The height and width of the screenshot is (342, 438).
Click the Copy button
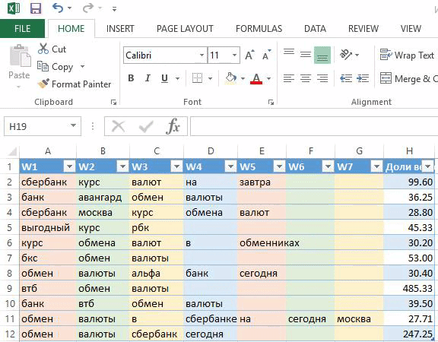point(56,67)
